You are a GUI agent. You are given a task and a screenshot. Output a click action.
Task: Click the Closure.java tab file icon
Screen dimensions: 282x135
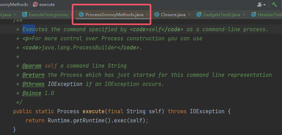[157, 15]
